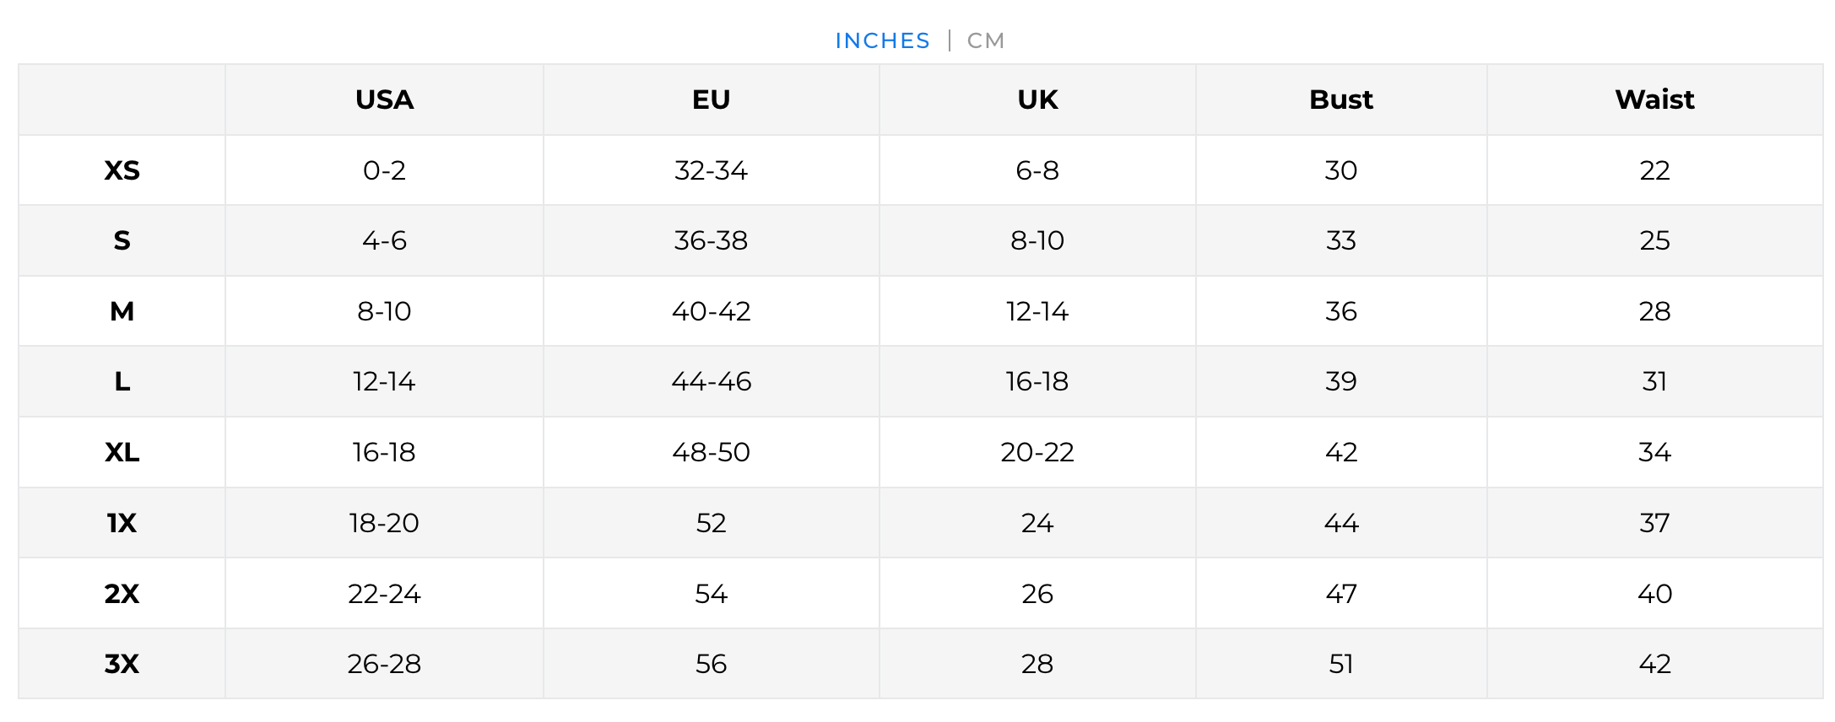Select the M size row label

point(122,311)
